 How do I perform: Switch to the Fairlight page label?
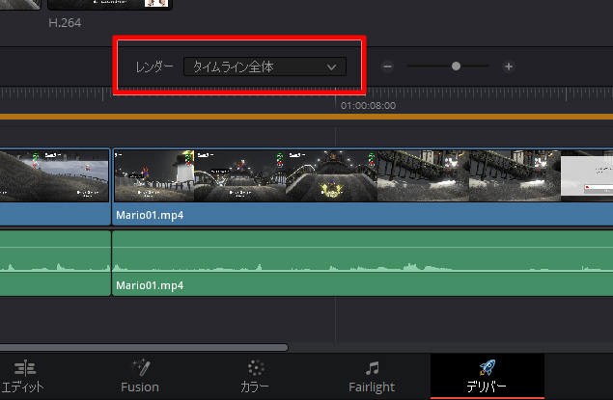(373, 387)
